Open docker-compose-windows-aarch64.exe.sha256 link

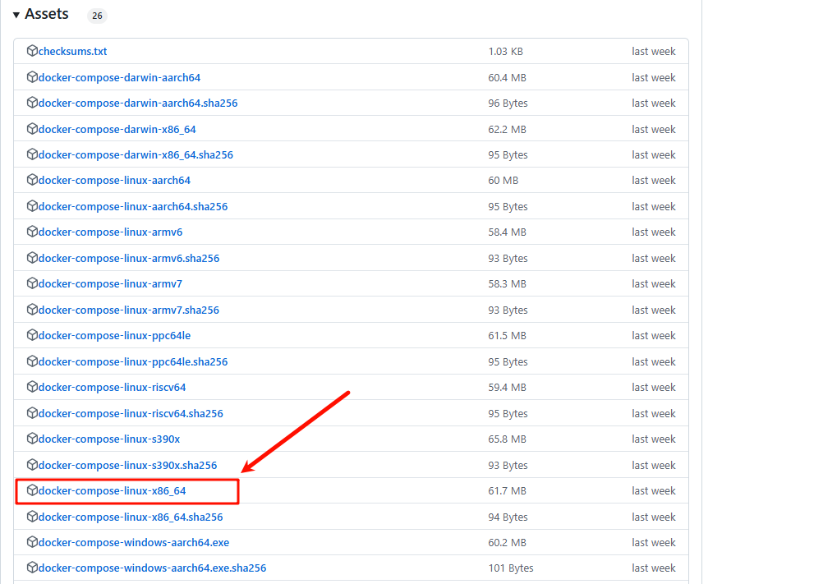[x=152, y=568]
